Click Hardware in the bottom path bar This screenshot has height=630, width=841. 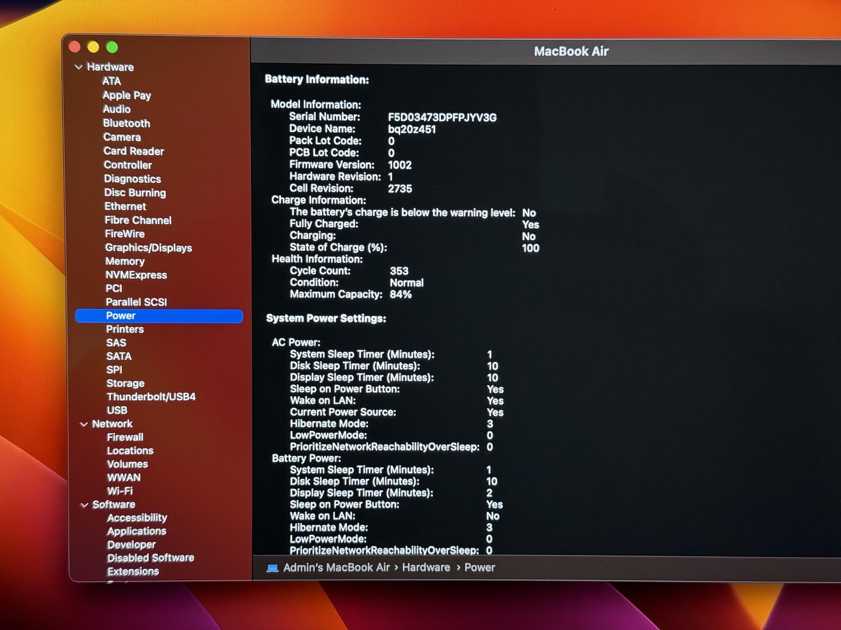point(426,568)
